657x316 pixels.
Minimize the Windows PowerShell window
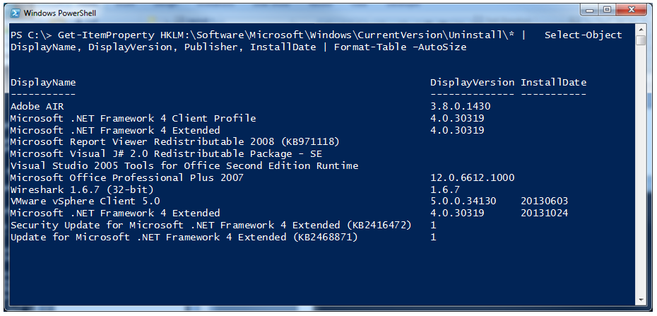point(590,10)
